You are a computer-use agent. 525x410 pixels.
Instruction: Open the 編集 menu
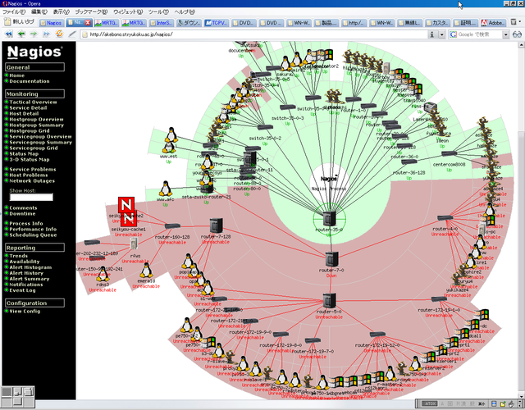pyautogui.click(x=39, y=11)
